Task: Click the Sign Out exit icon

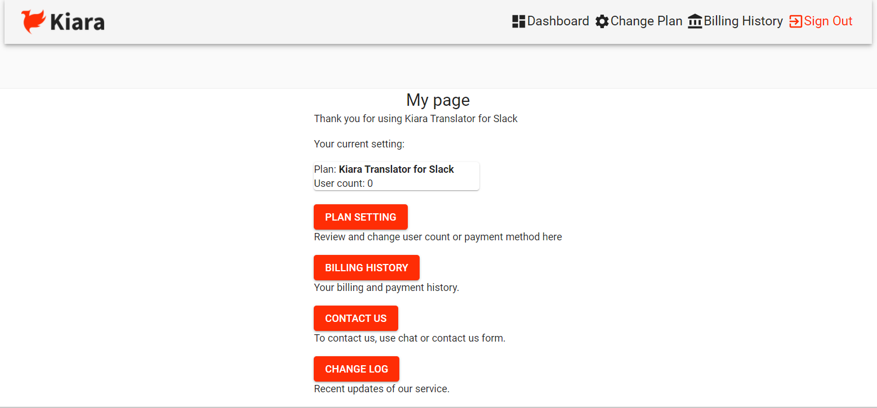Action: [x=796, y=21]
